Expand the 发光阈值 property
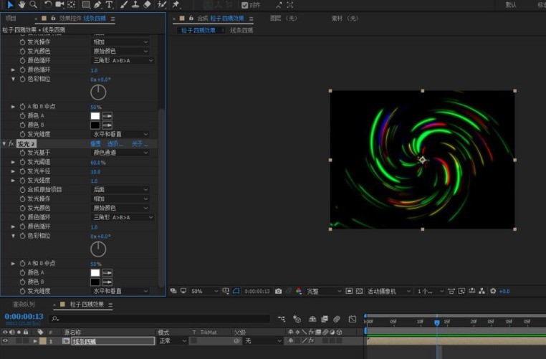 tap(13, 162)
